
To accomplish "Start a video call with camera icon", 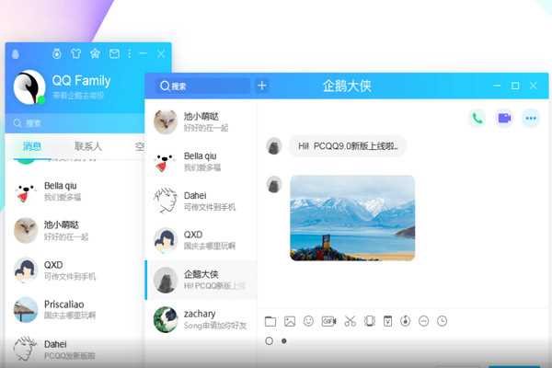I will coord(504,119).
